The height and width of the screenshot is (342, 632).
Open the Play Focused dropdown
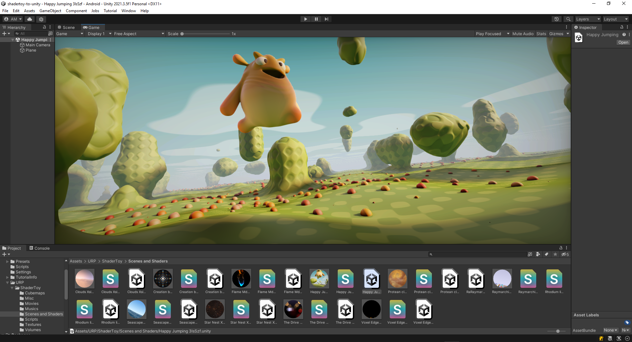click(x=492, y=34)
